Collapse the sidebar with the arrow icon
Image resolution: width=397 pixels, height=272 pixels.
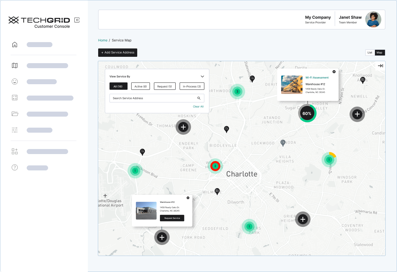point(77,20)
